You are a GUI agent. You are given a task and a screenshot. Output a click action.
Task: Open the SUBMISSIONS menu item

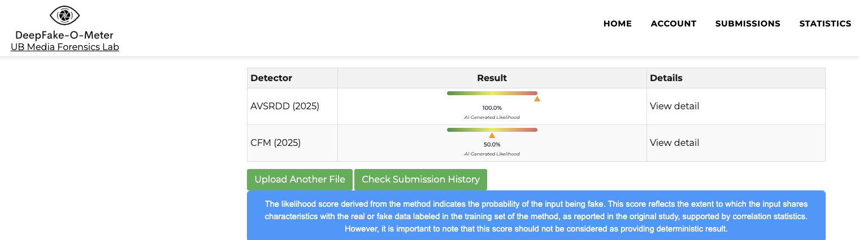747,24
